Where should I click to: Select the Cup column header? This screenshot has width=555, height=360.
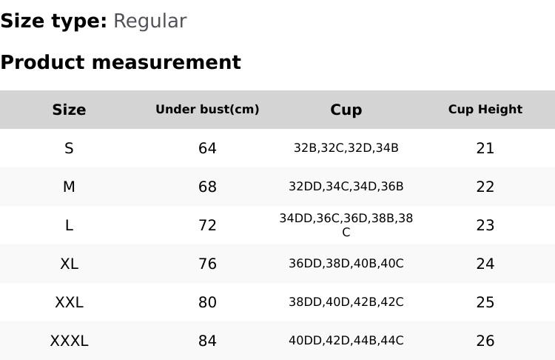pyautogui.click(x=346, y=110)
